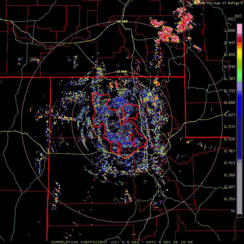Image resolution: width=244 pixels, height=244 pixels.
Task: Click the "1.000" color scale value
Action: pos(230,30)
